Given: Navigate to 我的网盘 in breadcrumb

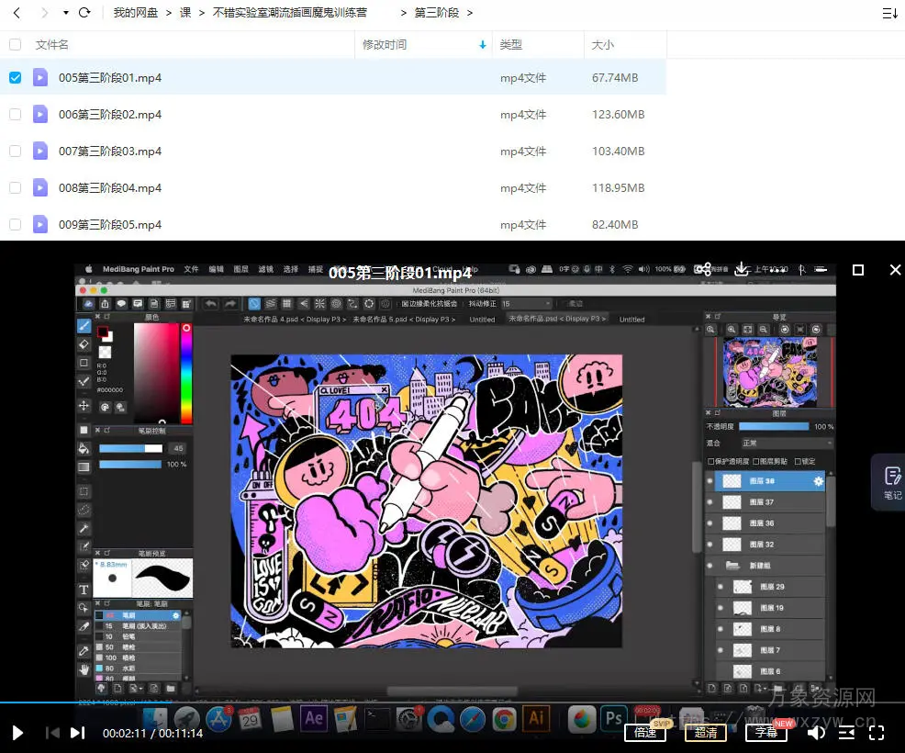Looking at the screenshot, I should (x=135, y=13).
